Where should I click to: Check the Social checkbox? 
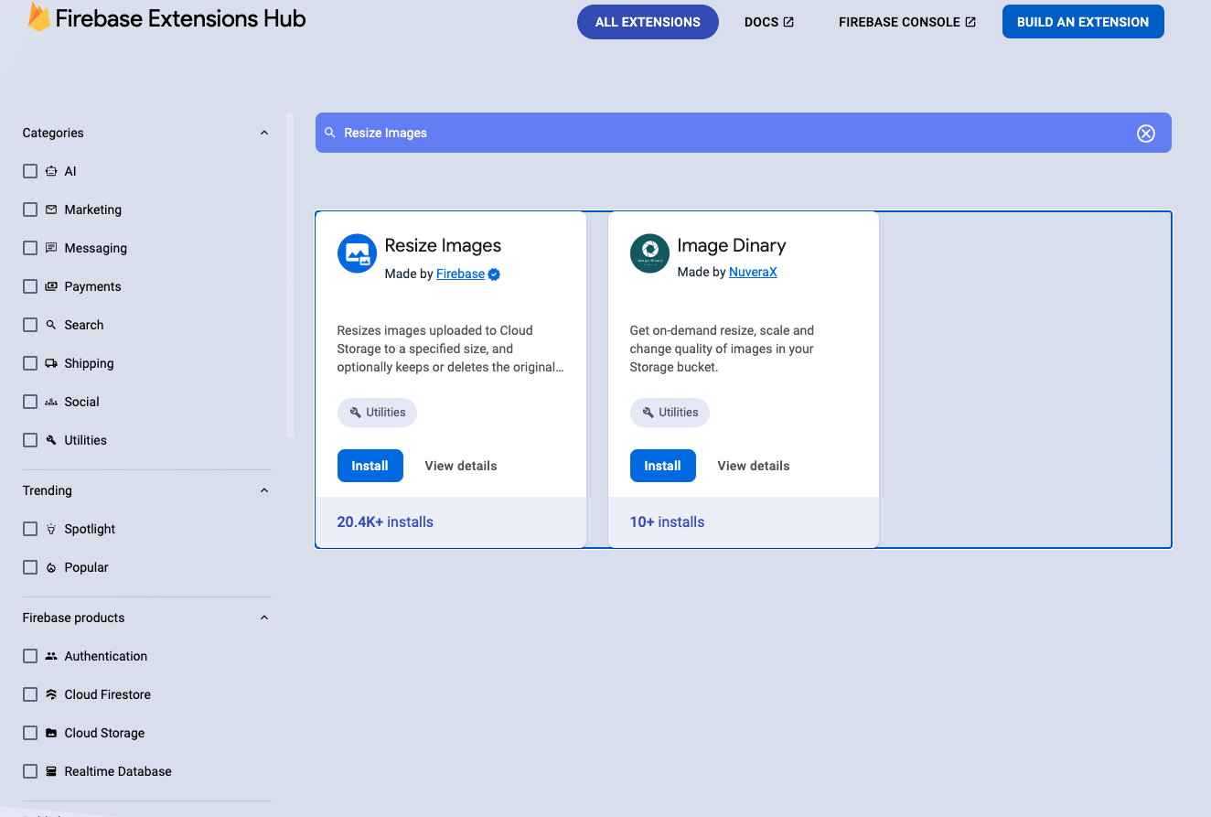(x=30, y=402)
